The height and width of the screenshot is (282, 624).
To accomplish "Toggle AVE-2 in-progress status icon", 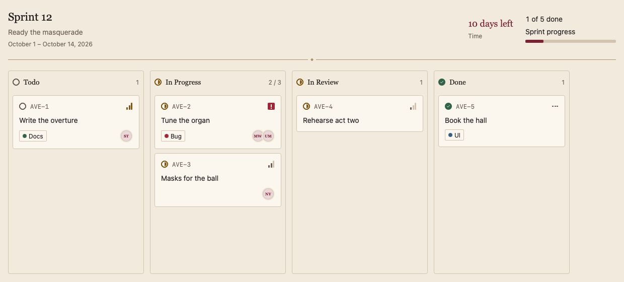I will pyautogui.click(x=165, y=106).
